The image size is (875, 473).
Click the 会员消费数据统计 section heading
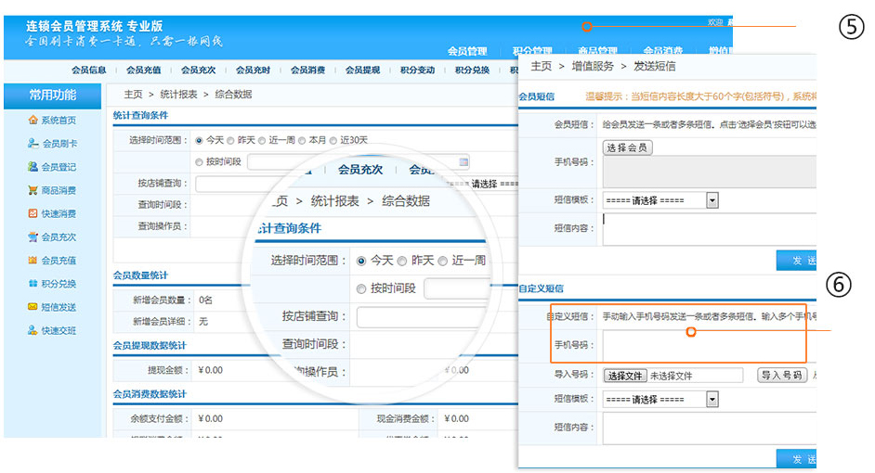[150, 394]
